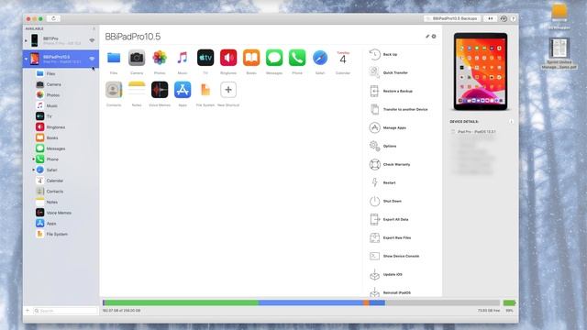This screenshot has height=330, width=587.
Task: Click the Wi-Fi icon beside the BBSPro iPhone
Action: pyautogui.click(x=92, y=40)
